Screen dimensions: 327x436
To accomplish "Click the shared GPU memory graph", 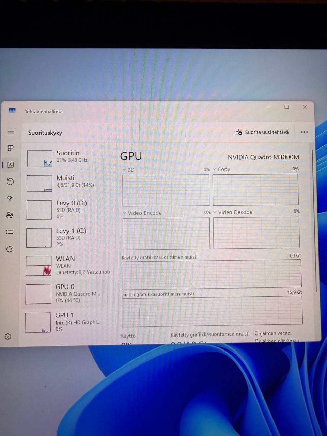I will (212, 311).
